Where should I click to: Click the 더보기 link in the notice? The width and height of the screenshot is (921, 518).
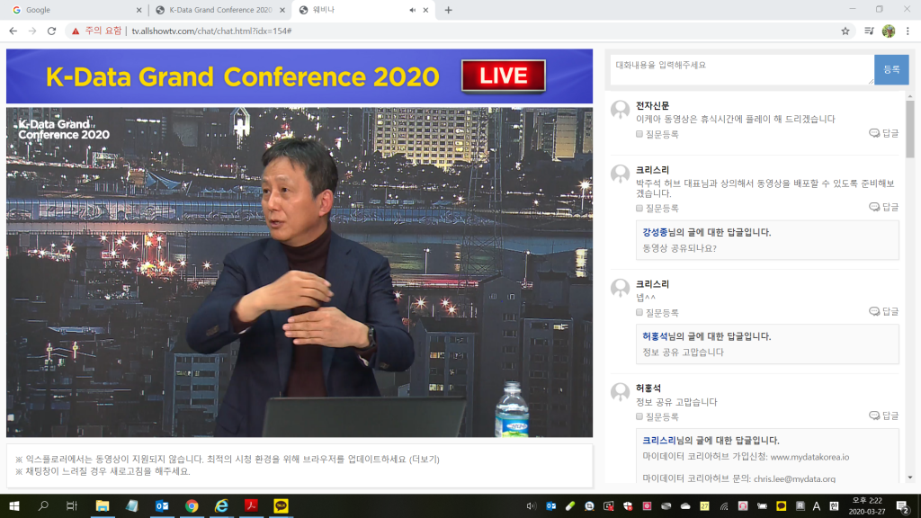[x=425, y=460]
